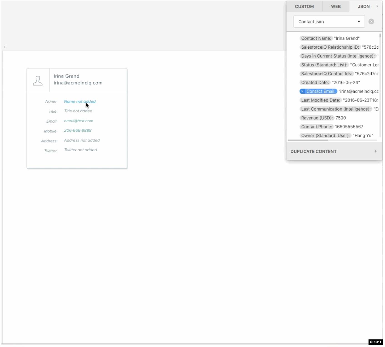Select the Contact Phone key tag
Screen dimensions: 385x347
(x=317, y=127)
